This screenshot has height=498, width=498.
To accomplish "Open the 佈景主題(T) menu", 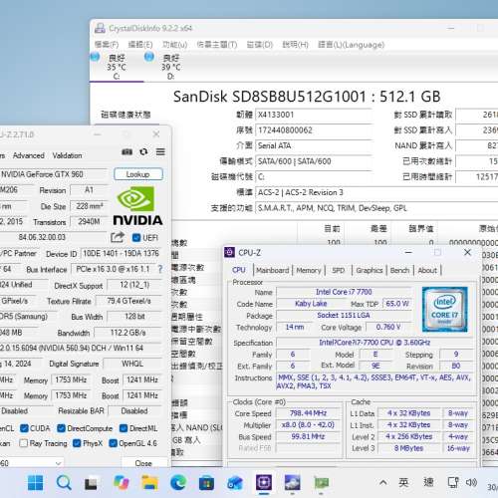I will click(217, 45).
